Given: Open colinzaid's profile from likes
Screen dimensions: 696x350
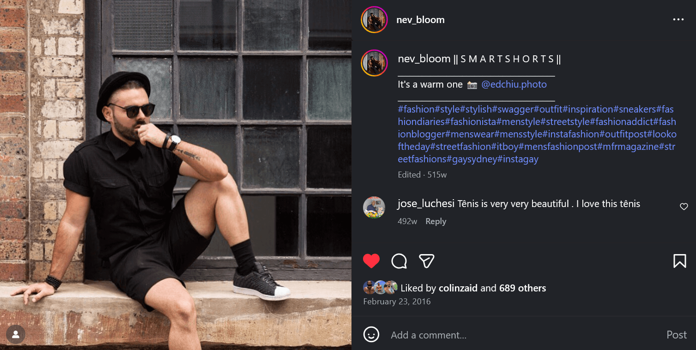Looking at the screenshot, I should pyautogui.click(x=458, y=288).
